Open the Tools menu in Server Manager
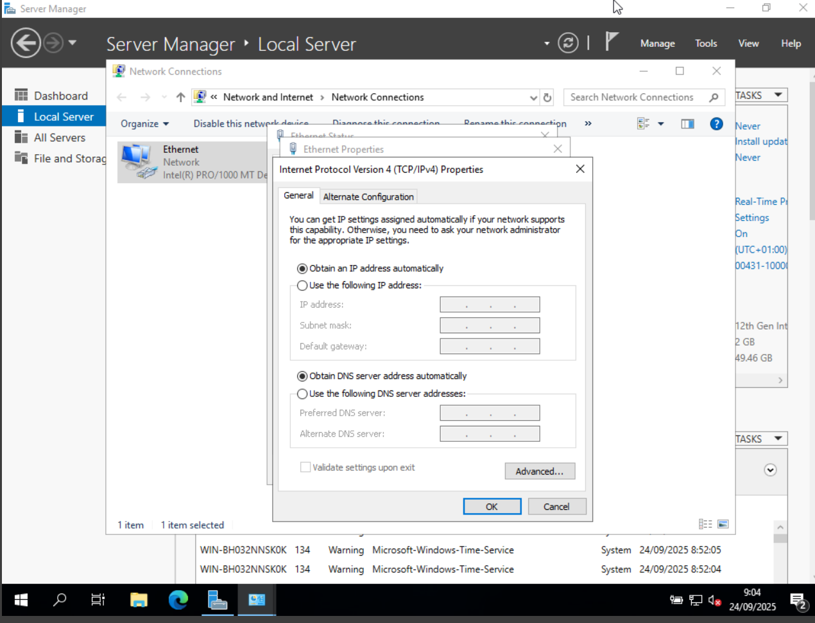The height and width of the screenshot is (623, 815). pyautogui.click(x=705, y=44)
